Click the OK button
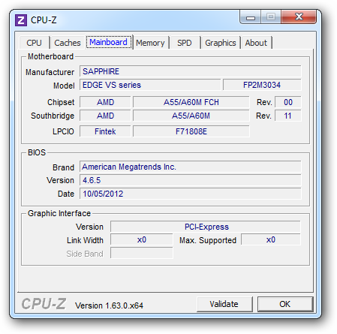The width and height of the screenshot is (337, 334). pyautogui.click(x=285, y=304)
